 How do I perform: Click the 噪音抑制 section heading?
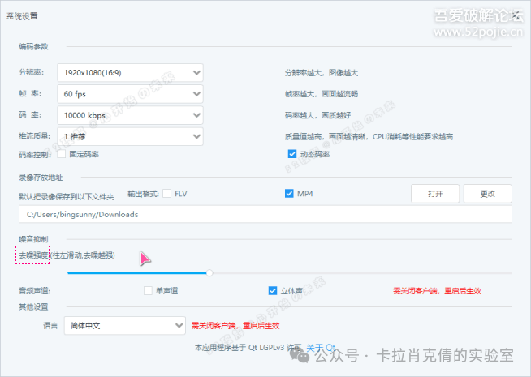pyautogui.click(x=33, y=239)
